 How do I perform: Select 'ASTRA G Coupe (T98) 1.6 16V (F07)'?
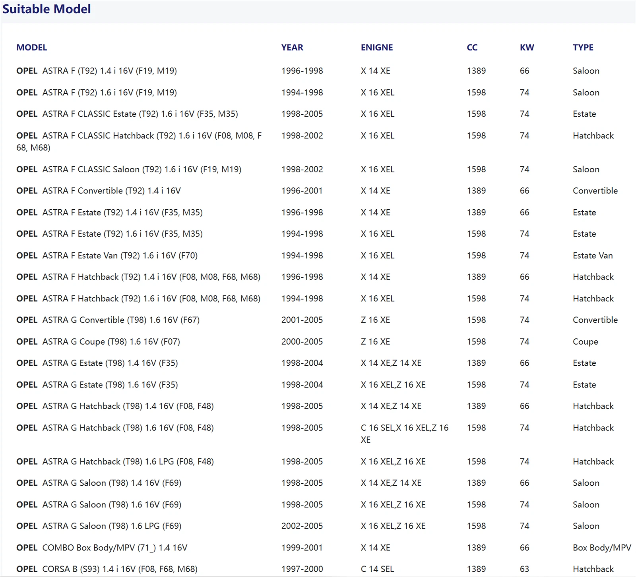pyautogui.click(x=98, y=342)
